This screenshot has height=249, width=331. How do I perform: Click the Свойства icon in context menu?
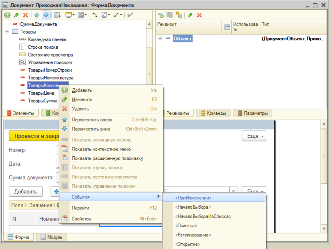pos(65,218)
